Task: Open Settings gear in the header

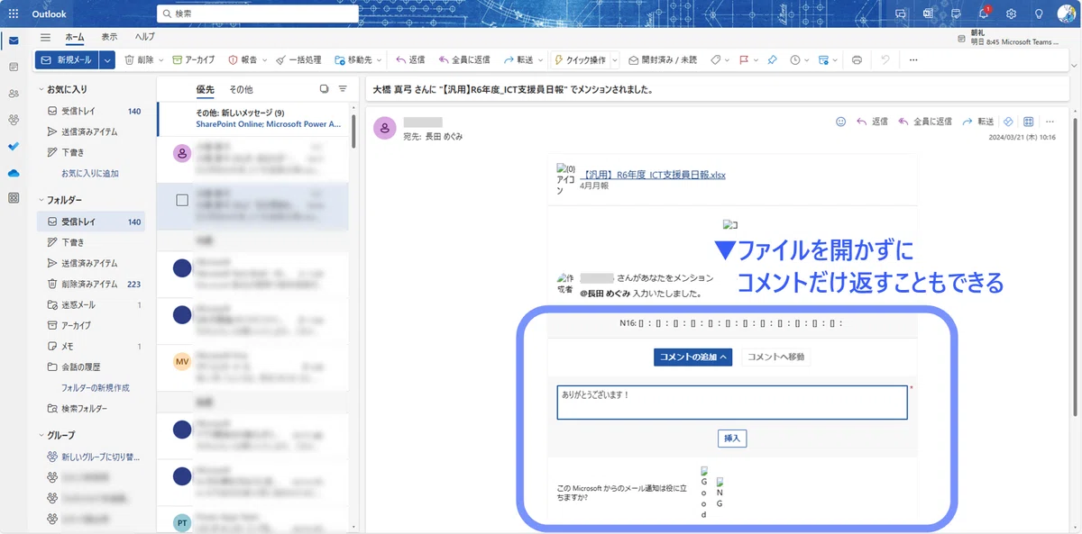Action: point(1012,14)
